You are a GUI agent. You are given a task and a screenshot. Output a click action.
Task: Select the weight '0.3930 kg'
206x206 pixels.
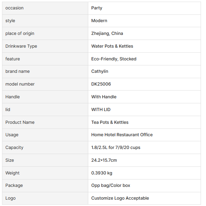click(x=102, y=173)
